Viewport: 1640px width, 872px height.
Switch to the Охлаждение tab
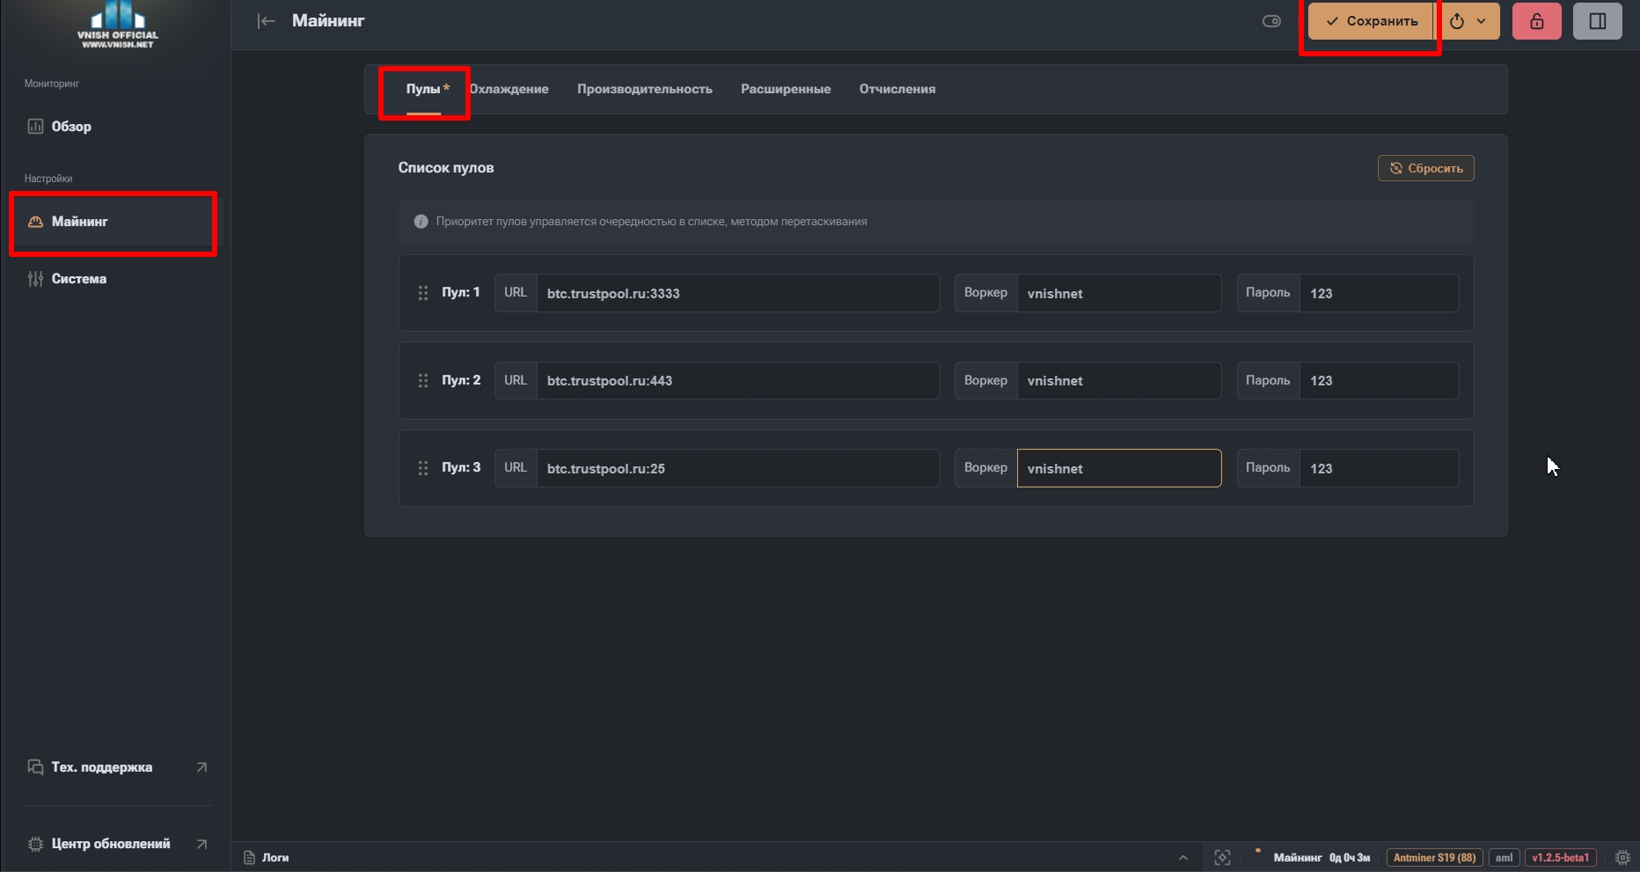pos(509,89)
